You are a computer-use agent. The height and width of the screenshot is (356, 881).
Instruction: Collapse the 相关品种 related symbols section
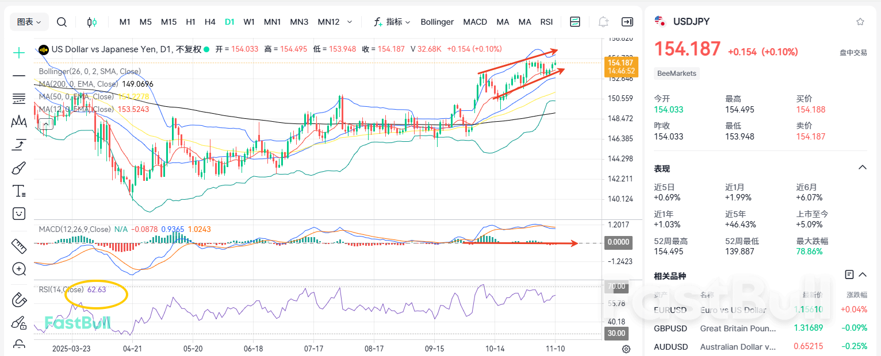[x=862, y=274]
